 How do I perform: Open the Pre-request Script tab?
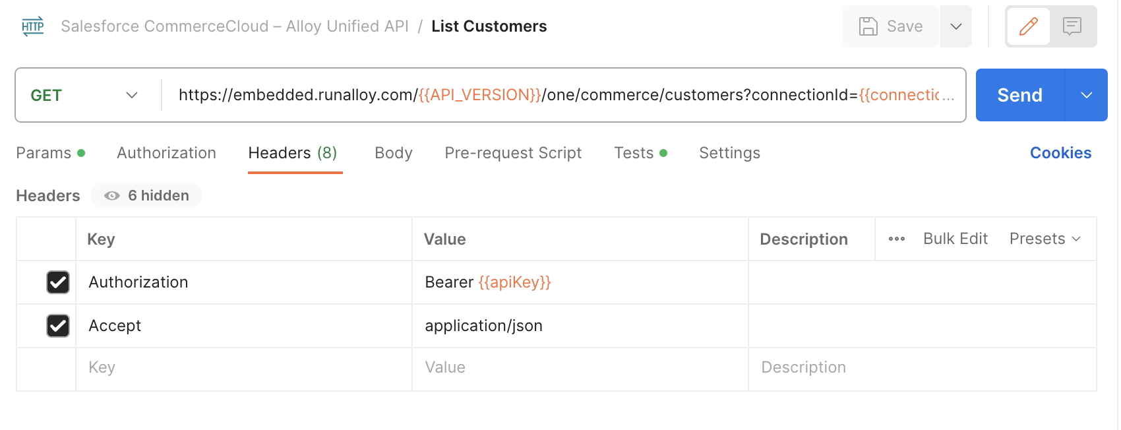coord(513,153)
